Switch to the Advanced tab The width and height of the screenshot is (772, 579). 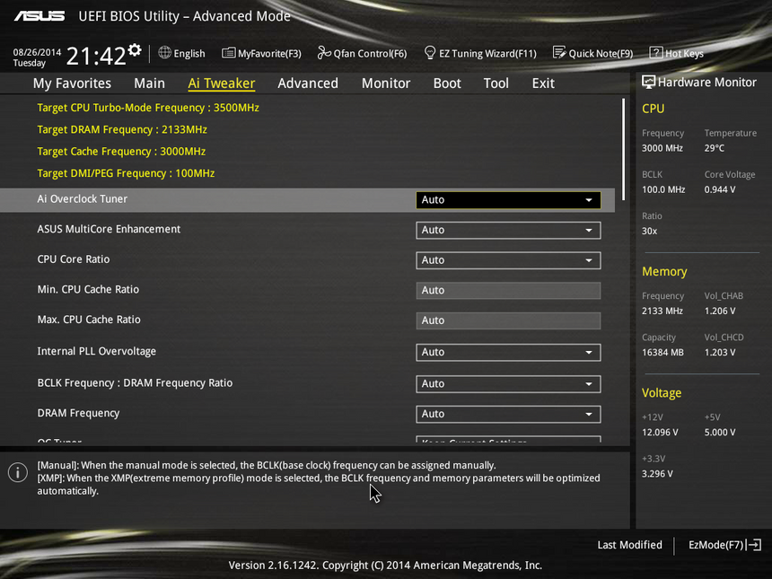click(x=308, y=83)
